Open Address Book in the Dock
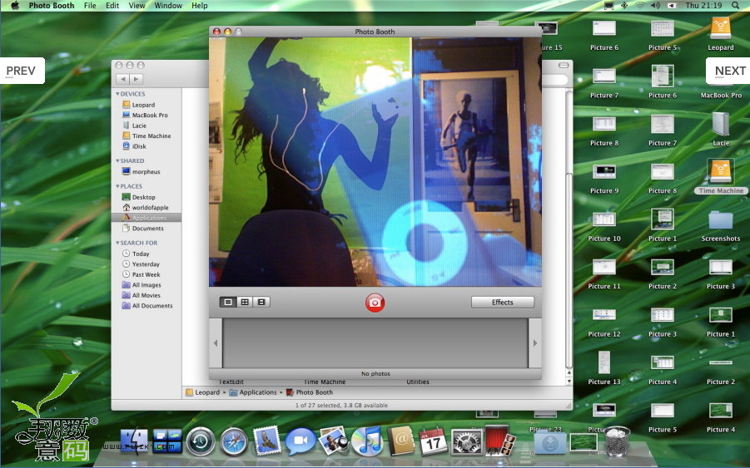Image resolution: width=750 pixels, height=468 pixels. point(401,441)
